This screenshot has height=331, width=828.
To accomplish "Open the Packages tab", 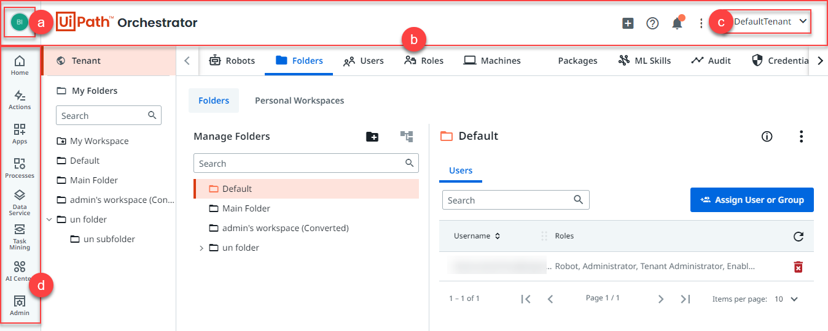I will pos(577,61).
